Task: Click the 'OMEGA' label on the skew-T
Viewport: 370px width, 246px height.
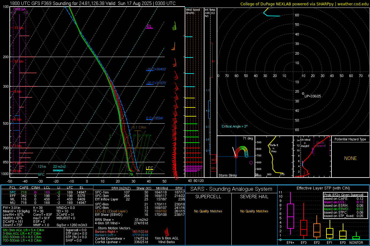Action: point(19,9)
